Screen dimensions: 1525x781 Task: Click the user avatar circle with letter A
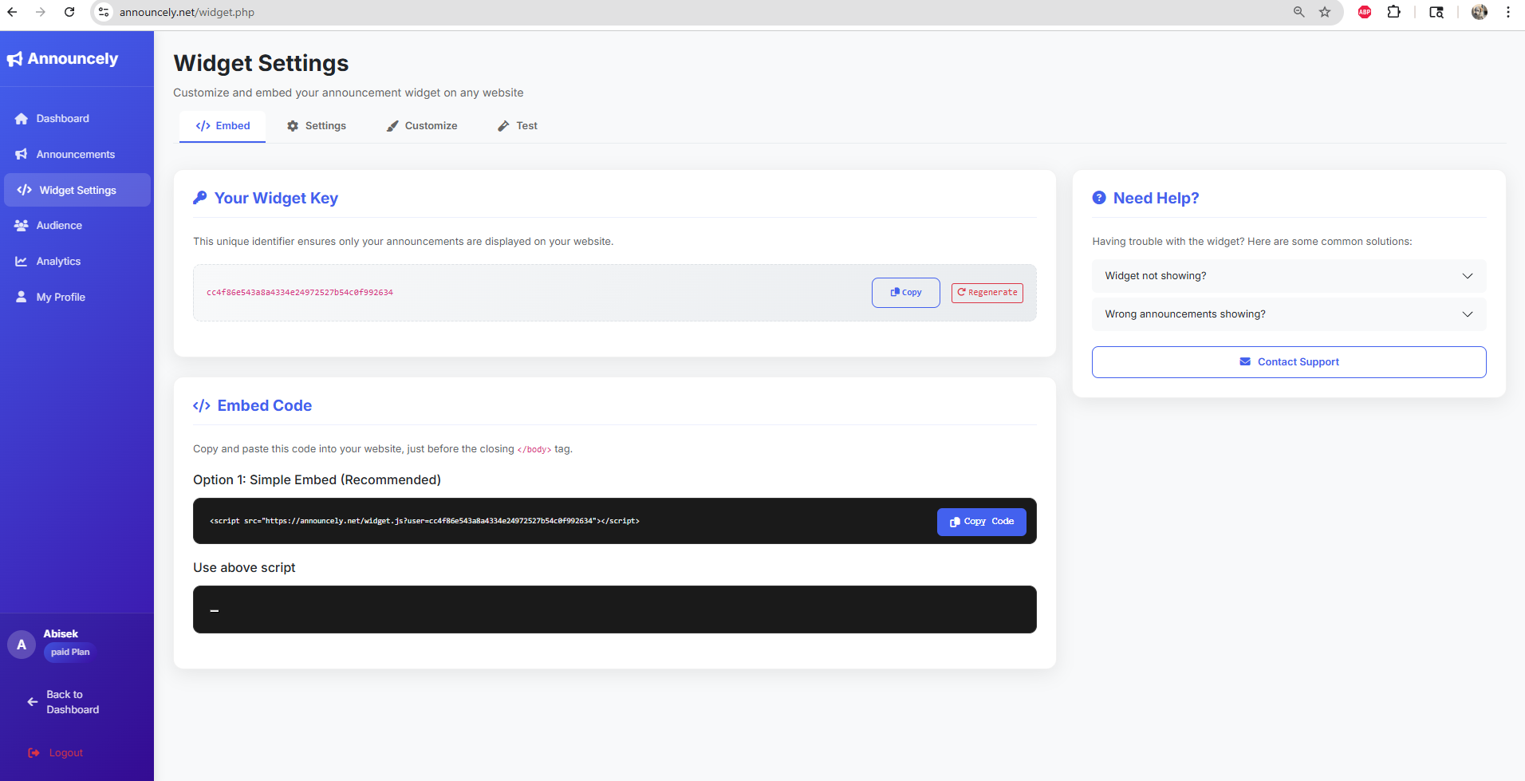click(22, 645)
